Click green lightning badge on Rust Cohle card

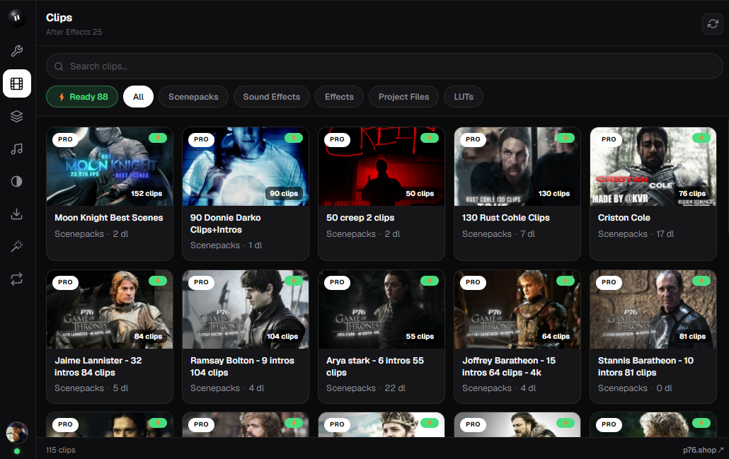566,138
